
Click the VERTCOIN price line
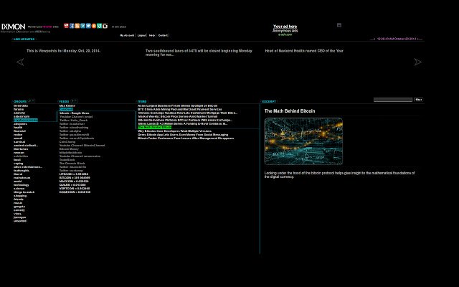click(75, 189)
